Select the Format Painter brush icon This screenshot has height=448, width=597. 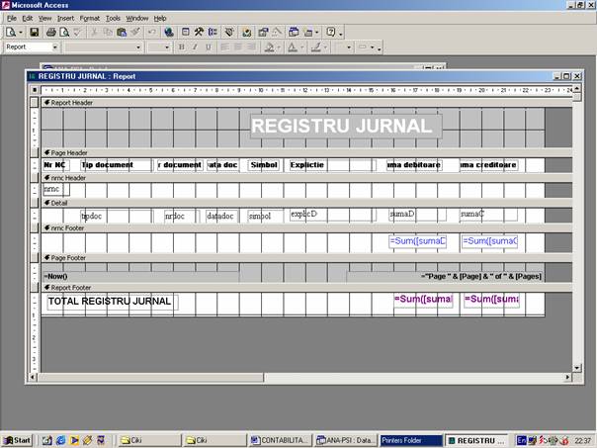tap(135, 33)
